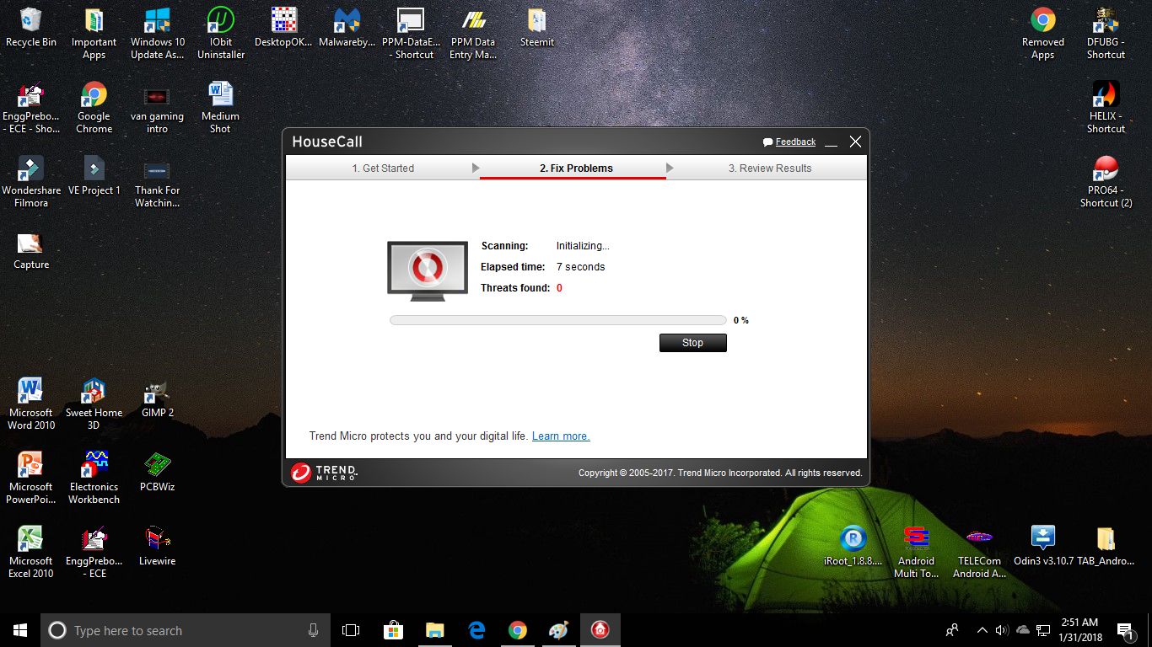Select the Electronics Workbench icon

[x=94, y=479]
